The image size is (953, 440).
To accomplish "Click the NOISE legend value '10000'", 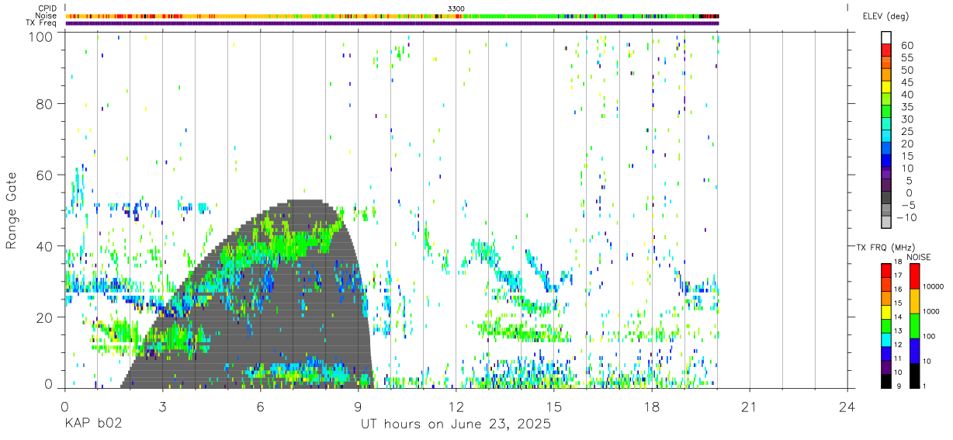I will pyautogui.click(x=932, y=287).
